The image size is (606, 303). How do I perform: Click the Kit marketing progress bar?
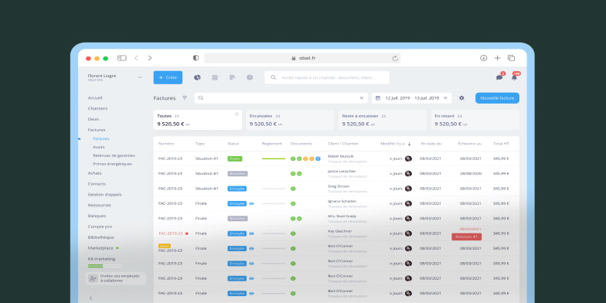coord(105,266)
